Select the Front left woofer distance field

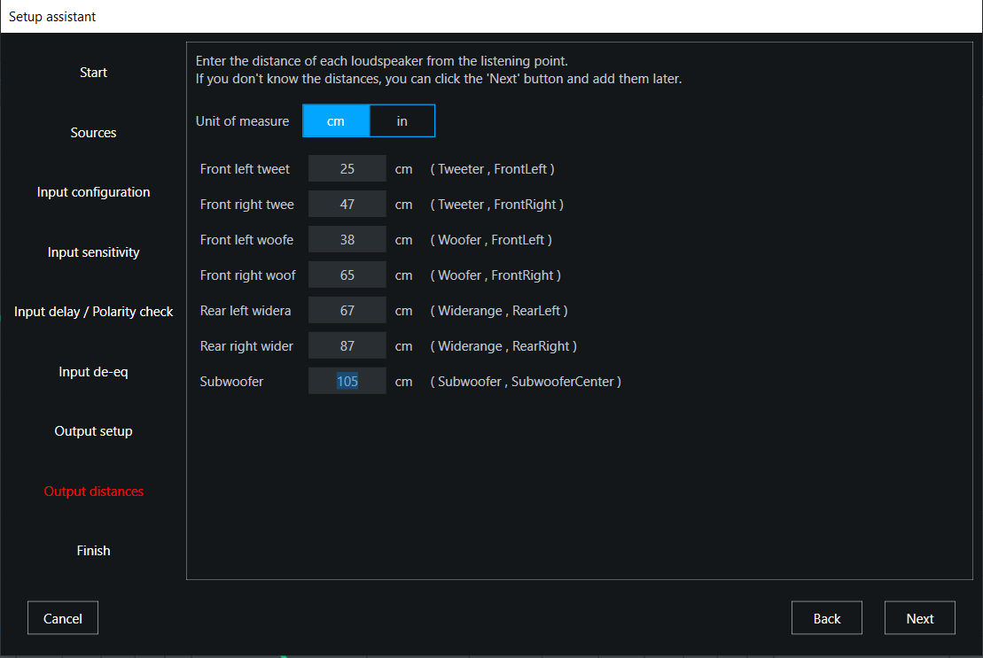click(347, 240)
